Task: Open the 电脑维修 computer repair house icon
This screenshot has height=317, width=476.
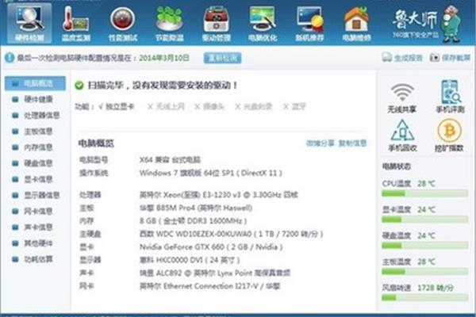Action: (x=356, y=23)
